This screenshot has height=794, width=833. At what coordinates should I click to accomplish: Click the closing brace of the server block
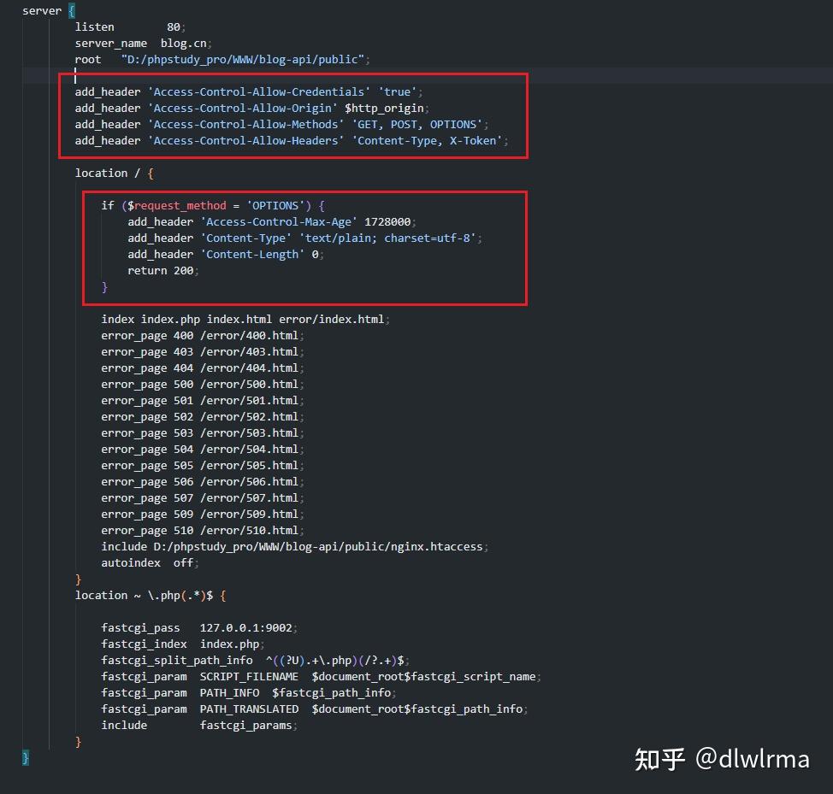24,757
